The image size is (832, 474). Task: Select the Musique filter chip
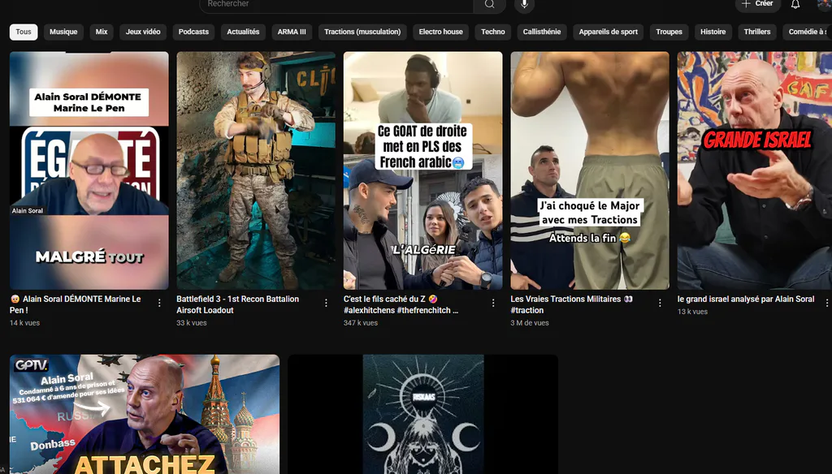coord(63,32)
